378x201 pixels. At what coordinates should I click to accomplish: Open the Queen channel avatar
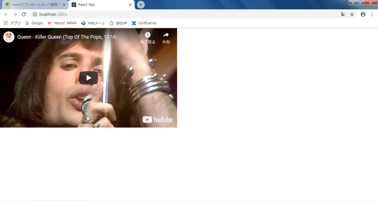9,37
